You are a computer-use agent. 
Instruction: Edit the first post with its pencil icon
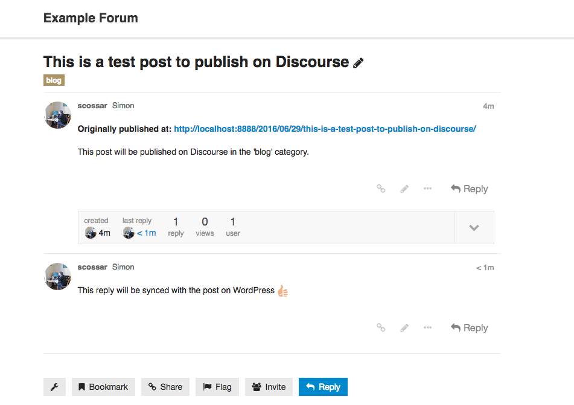(x=404, y=189)
